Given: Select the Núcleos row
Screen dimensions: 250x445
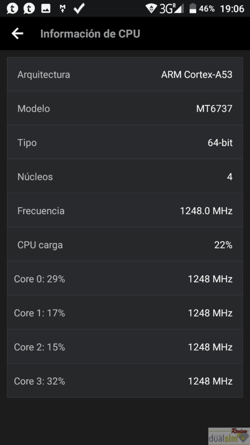Looking at the screenshot, I should (x=125, y=176).
